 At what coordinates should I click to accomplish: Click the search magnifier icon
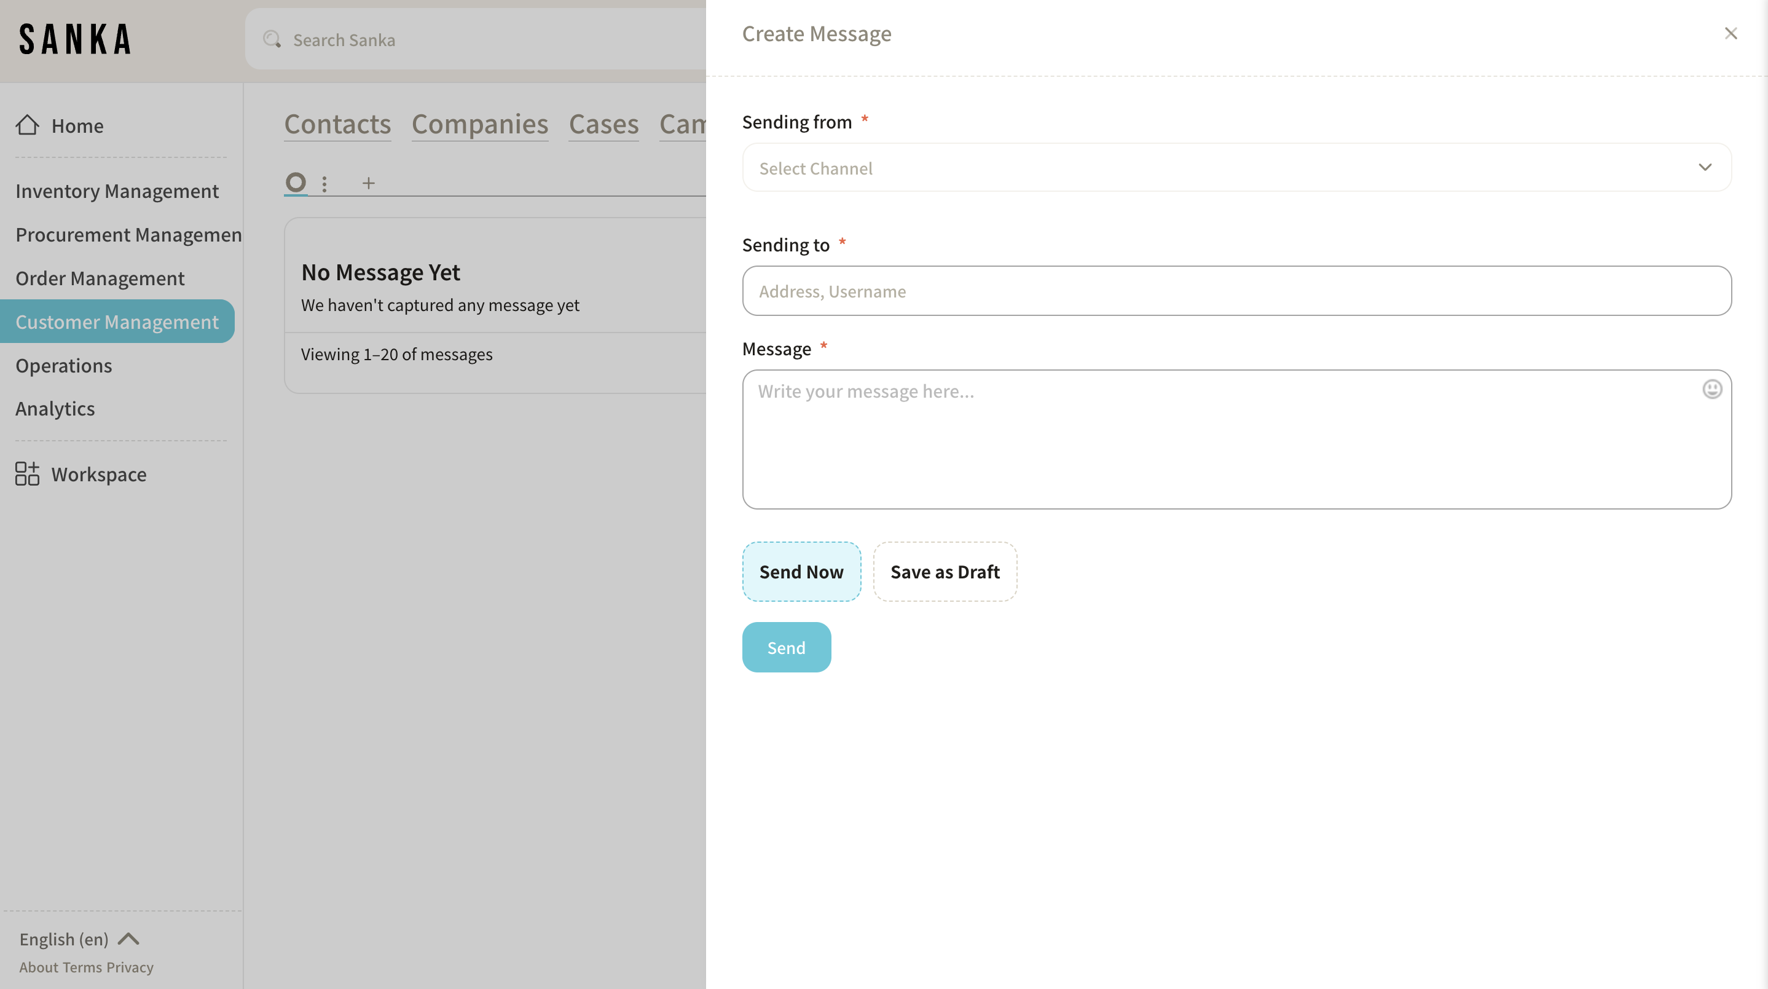coord(272,40)
